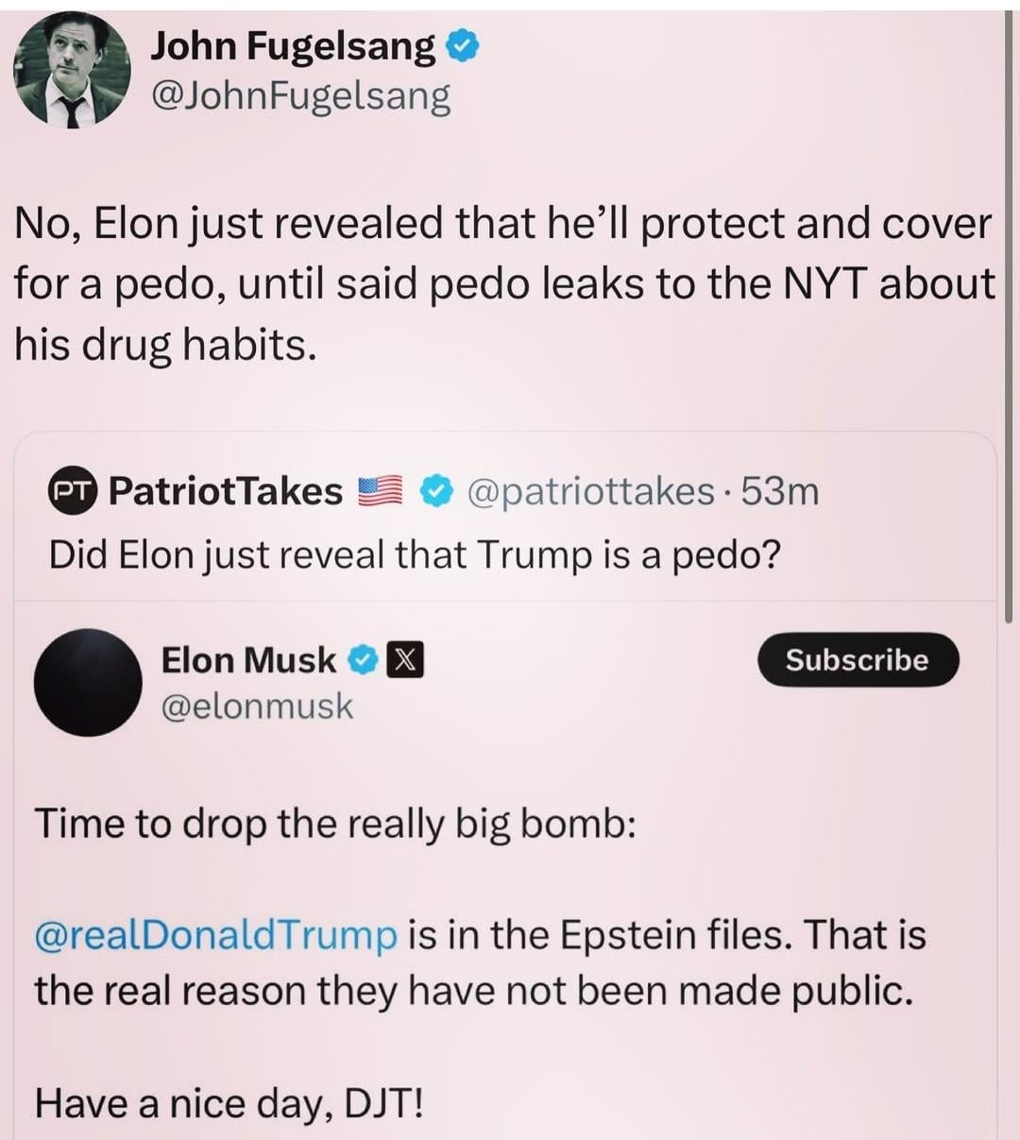
Task: Click Elon Musk's verified badge
Action: pos(363,660)
